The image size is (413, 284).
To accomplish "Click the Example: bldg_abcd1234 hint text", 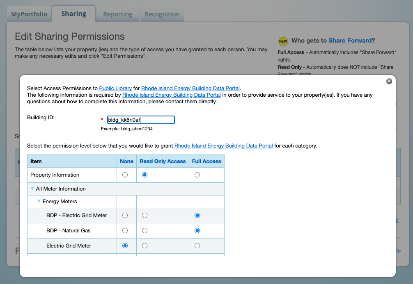I will (x=127, y=129).
